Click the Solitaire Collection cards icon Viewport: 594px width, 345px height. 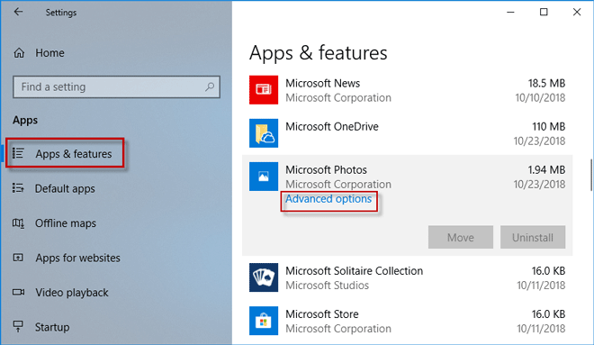pyautogui.click(x=264, y=277)
